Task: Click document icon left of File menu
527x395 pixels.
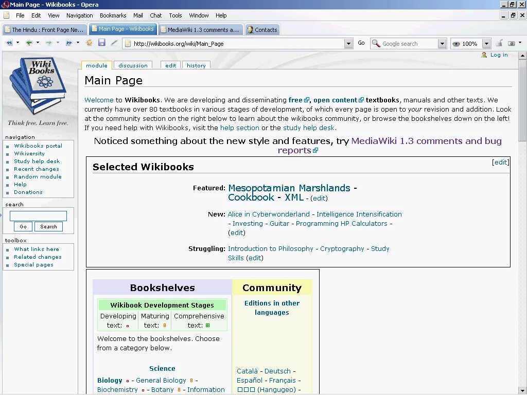Action: pyautogui.click(x=6, y=15)
